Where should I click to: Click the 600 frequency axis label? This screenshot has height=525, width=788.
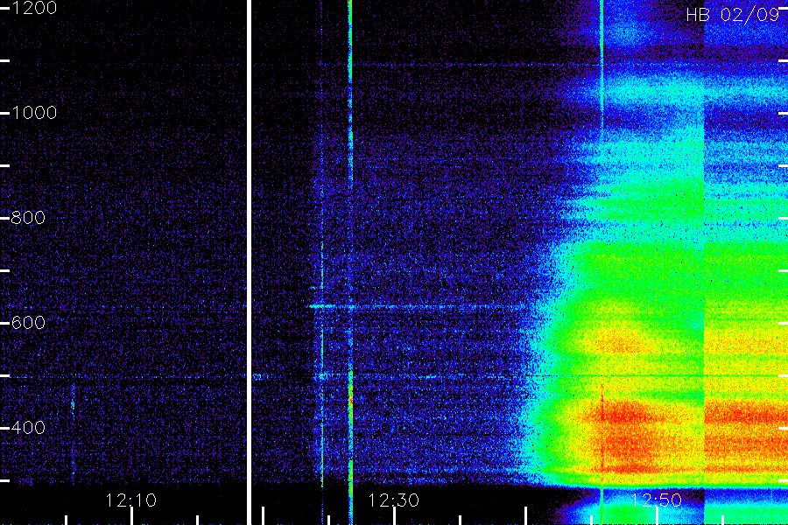tap(28, 323)
